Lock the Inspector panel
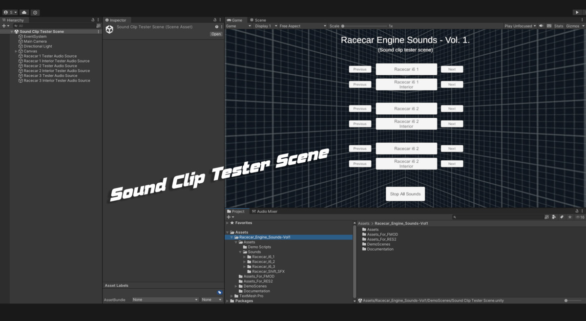The image size is (586, 321). tap(215, 20)
